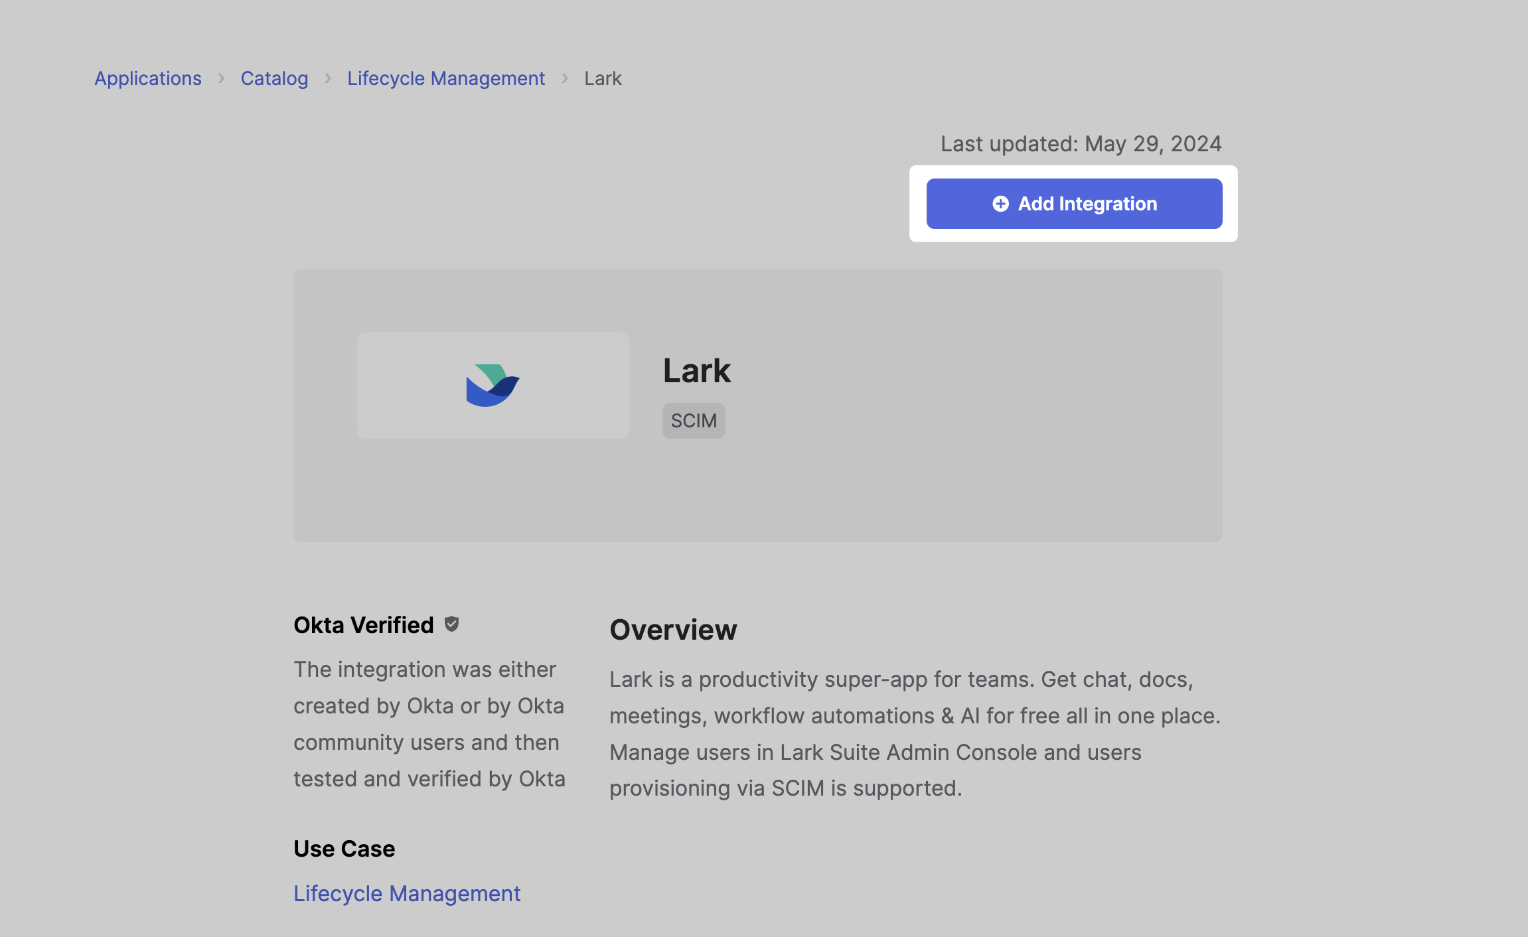Click the Add Integration button
The width and height of the screenshot is (1528, 937).
point(1073,204)
